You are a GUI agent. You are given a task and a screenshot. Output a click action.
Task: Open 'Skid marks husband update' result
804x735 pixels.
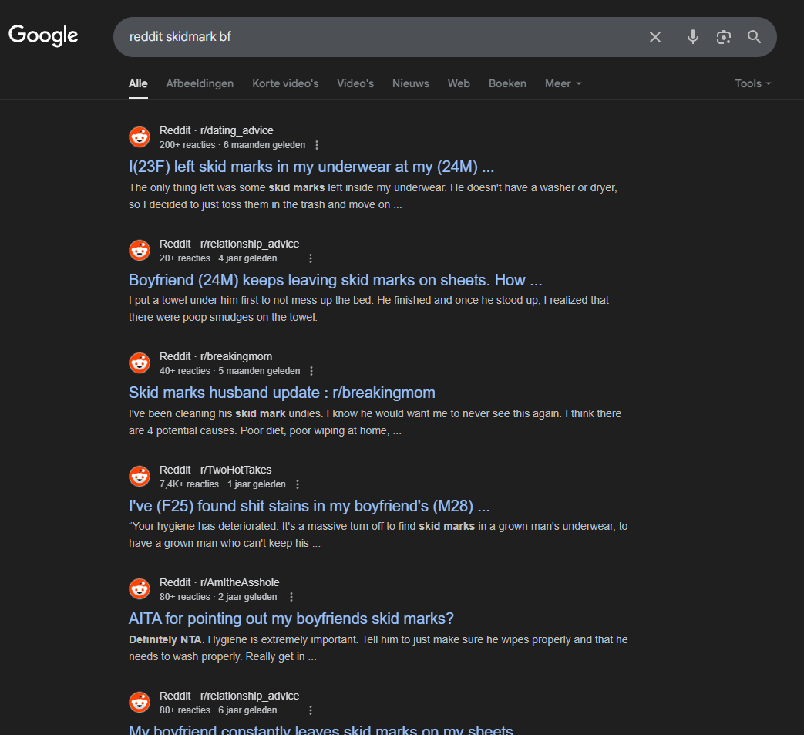[282, 393]
